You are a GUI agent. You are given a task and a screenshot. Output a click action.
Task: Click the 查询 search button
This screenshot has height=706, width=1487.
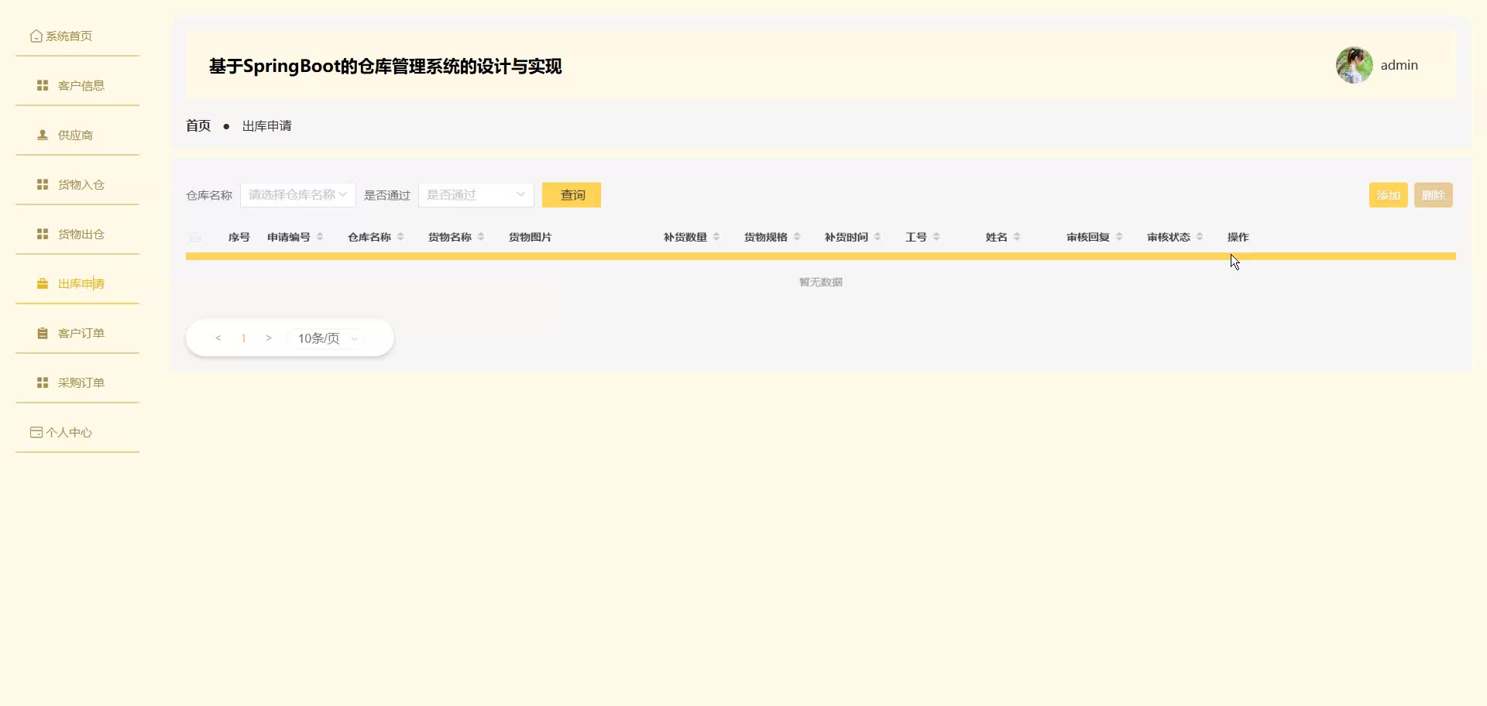pos(572,195)
